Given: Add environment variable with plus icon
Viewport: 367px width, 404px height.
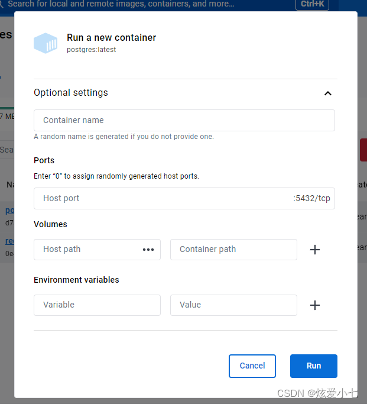Looking at the screenshot, I should pos(315,305).
